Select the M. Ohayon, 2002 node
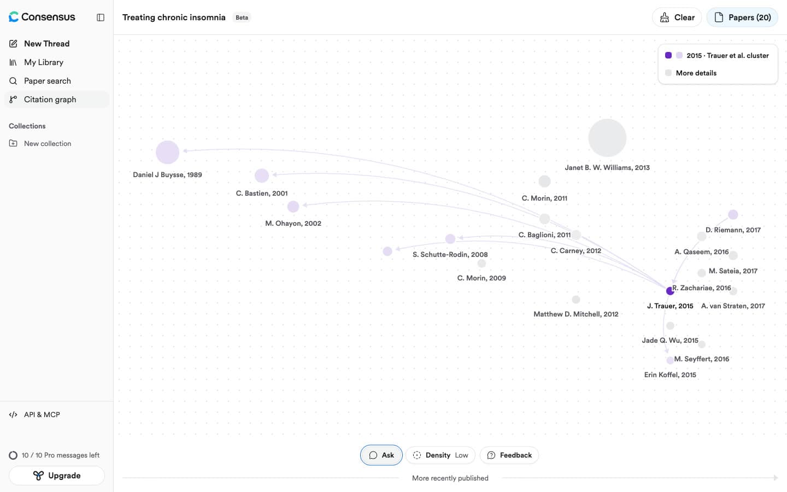The height and width of the screenshot is (492, 787). click(293, 207)
